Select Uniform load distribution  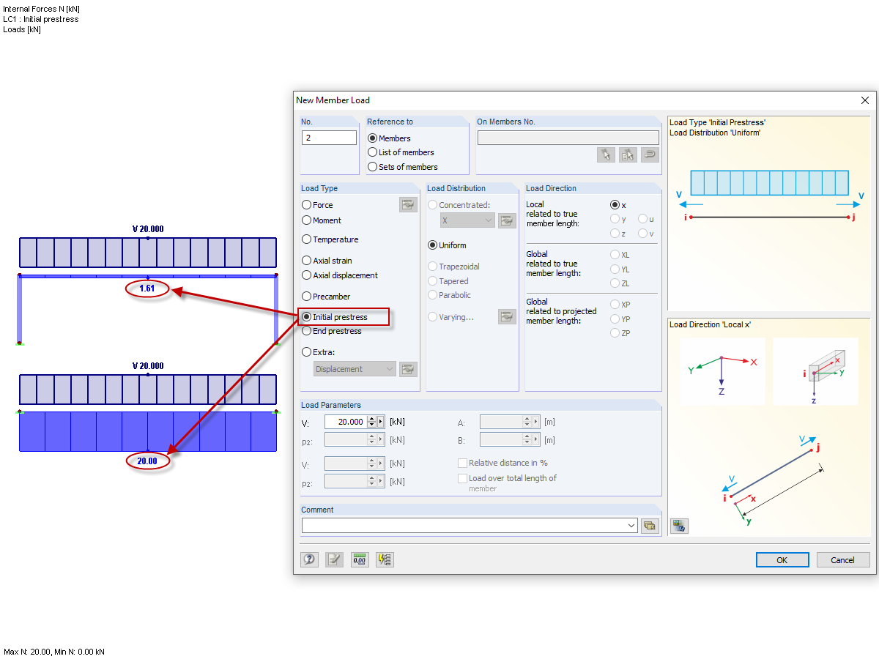(x=432, y=245)
